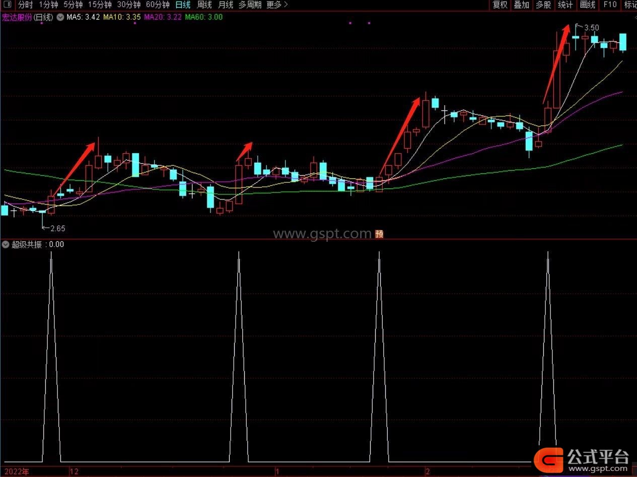Click the 标记 mark button
Viewport: 637px width, 477px height.
coord(630,5)
